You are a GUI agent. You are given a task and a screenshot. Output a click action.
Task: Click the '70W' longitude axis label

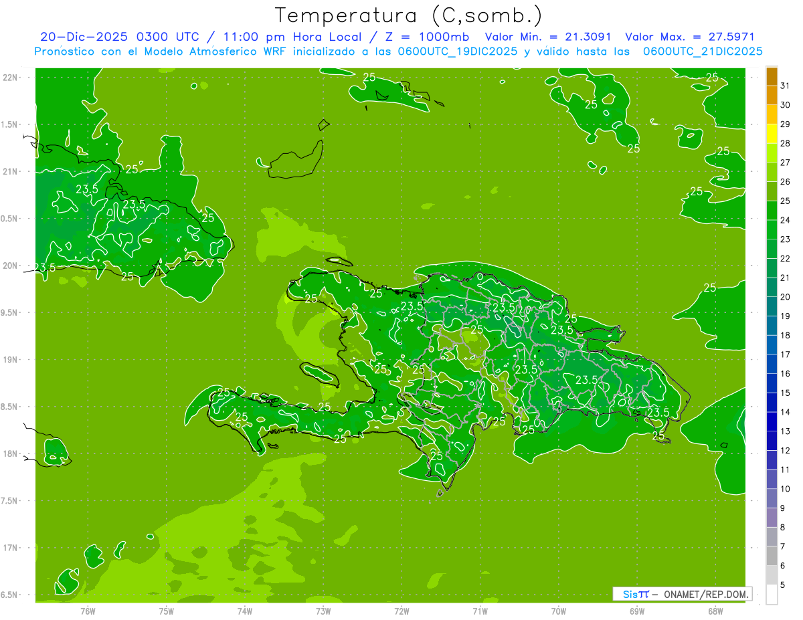click(x=559, y=611)
